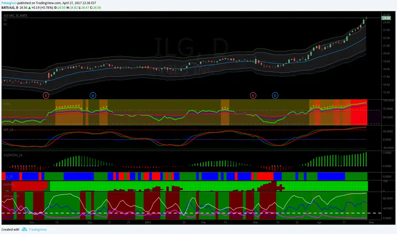Click the Nov date axis label
Image resolution: width=397 pixels, height=234 pixels.
pos(32,223)
